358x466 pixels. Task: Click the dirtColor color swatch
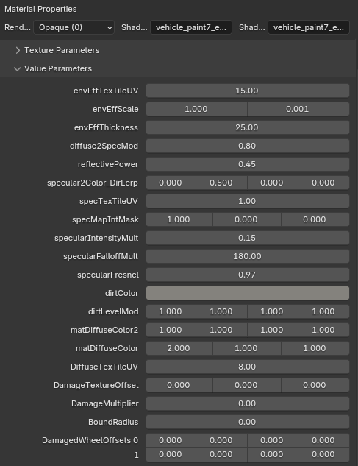248,293
